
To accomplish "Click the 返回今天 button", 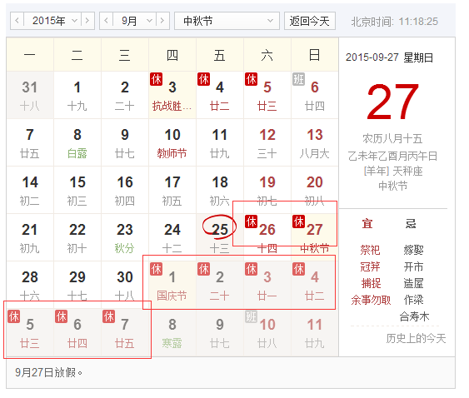I will click(310, 21).
